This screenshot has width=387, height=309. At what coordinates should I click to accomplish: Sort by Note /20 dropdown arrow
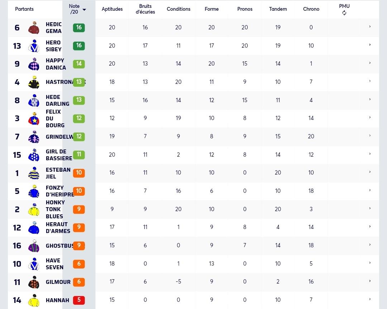click(84, 10)
